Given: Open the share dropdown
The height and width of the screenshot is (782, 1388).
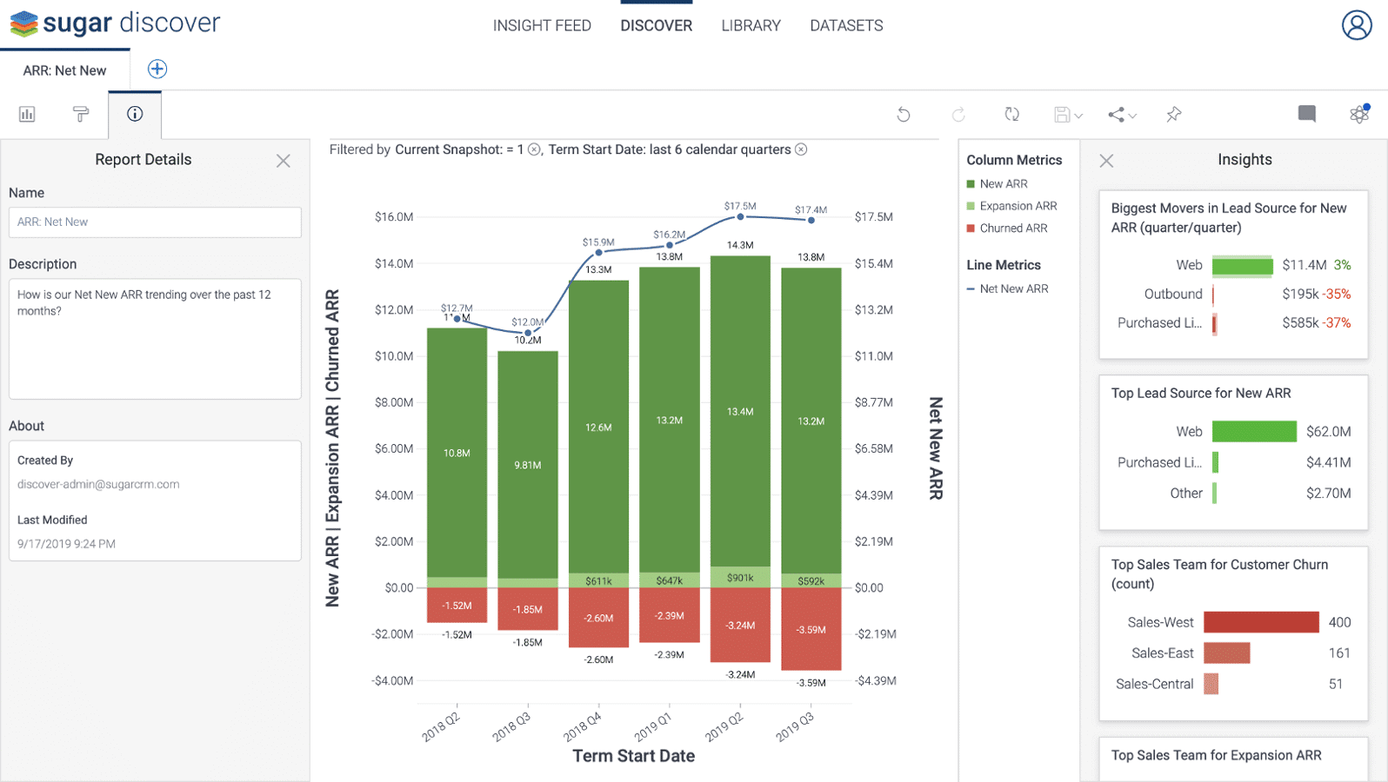Looking at the screenshot, I should tap(1122, 114).
